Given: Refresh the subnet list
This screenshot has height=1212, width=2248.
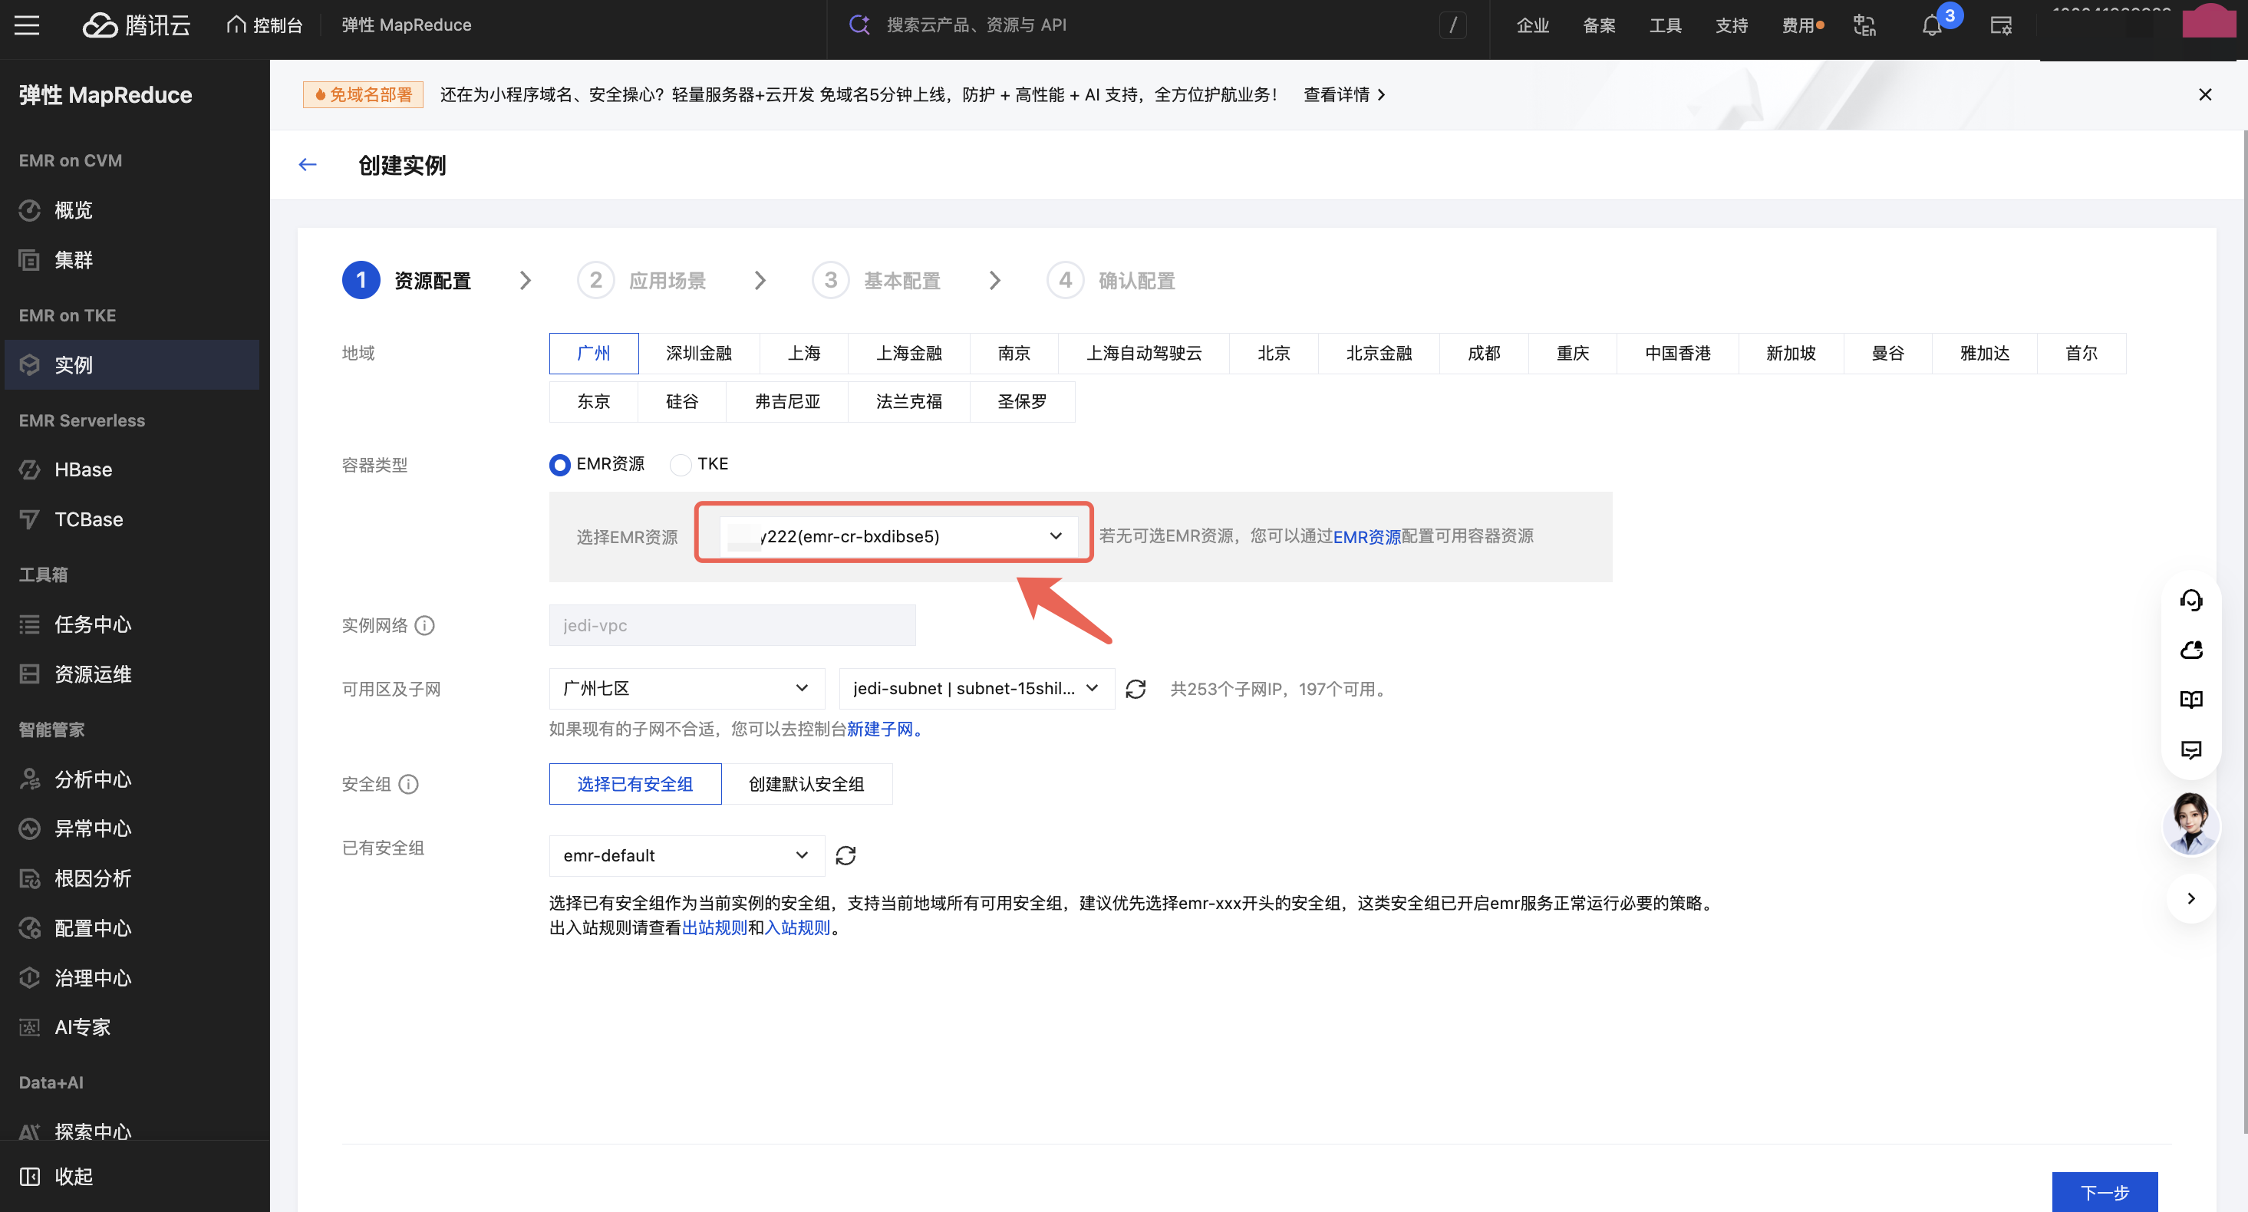Looking at the screenshot, I should pyautogui.click(x=1136, y=690).
